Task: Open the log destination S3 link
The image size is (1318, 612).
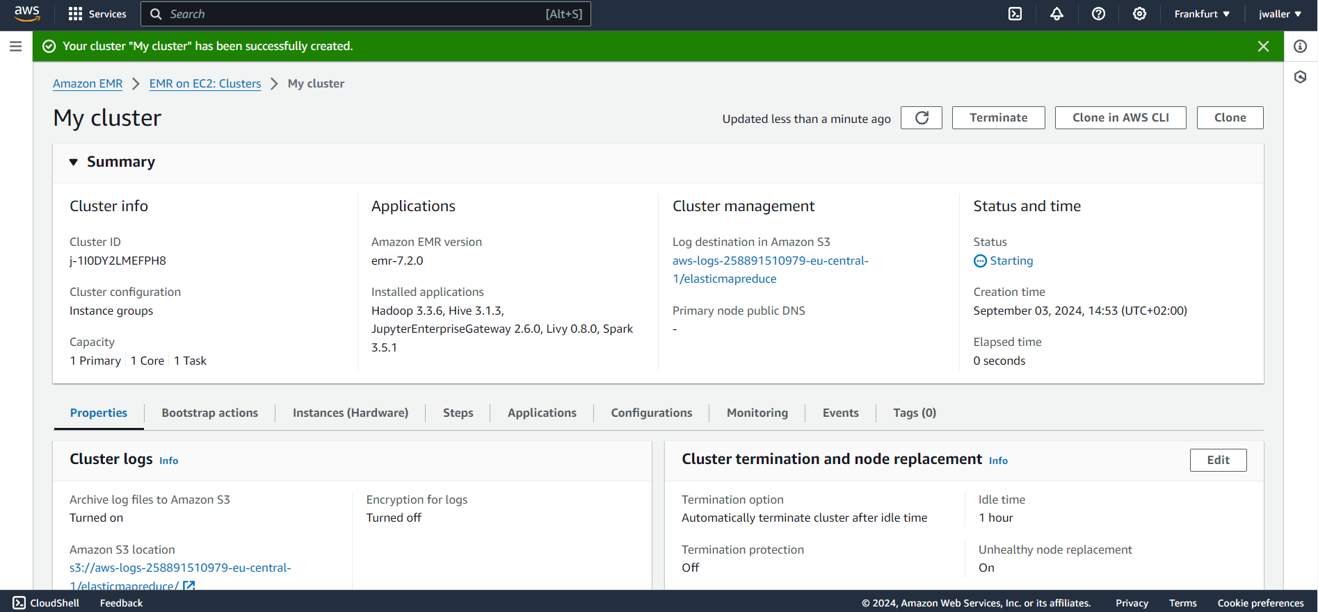Action: click(x=771, y=270)
